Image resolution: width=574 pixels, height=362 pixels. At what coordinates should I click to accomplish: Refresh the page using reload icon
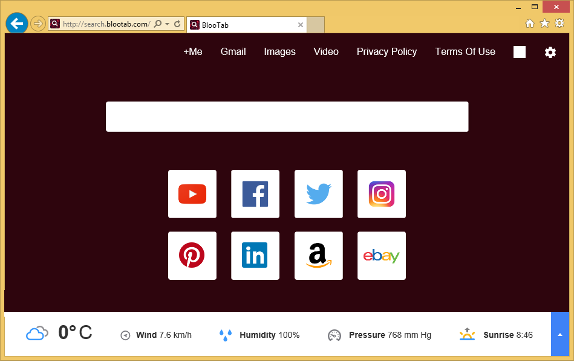point(177,24)
